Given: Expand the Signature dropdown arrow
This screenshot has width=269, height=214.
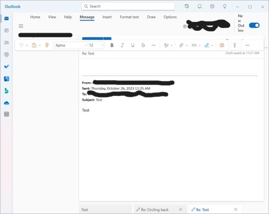Looking at the screenshot, I should pyautogui.click(x=212, y=45).
